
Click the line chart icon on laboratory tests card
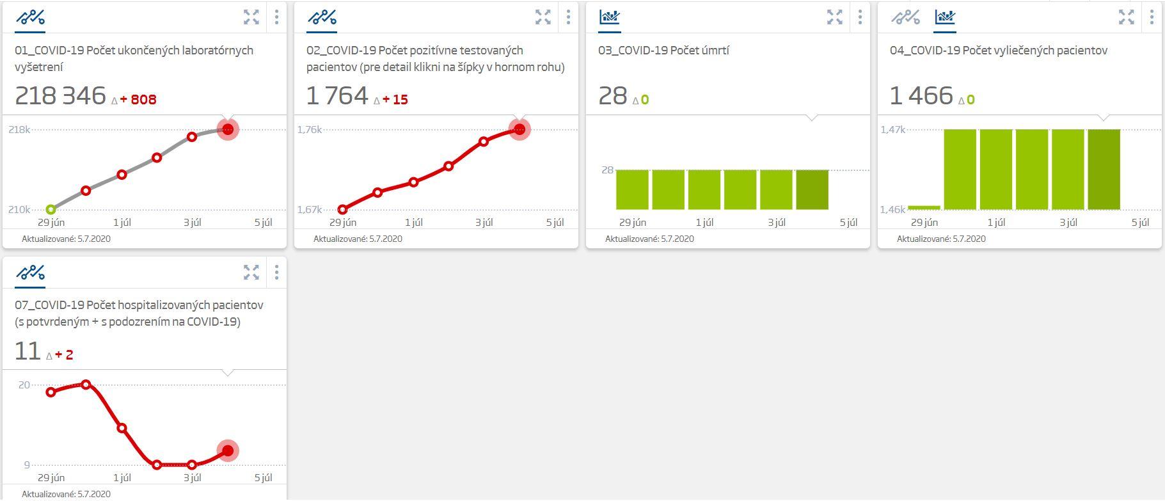click(30, 17)
